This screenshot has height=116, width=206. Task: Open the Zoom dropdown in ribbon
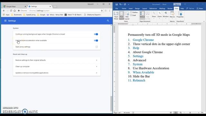[160, 15]
